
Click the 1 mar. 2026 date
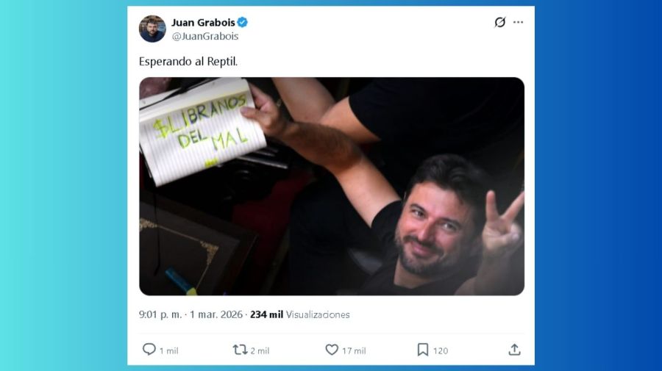pos(216,314)
